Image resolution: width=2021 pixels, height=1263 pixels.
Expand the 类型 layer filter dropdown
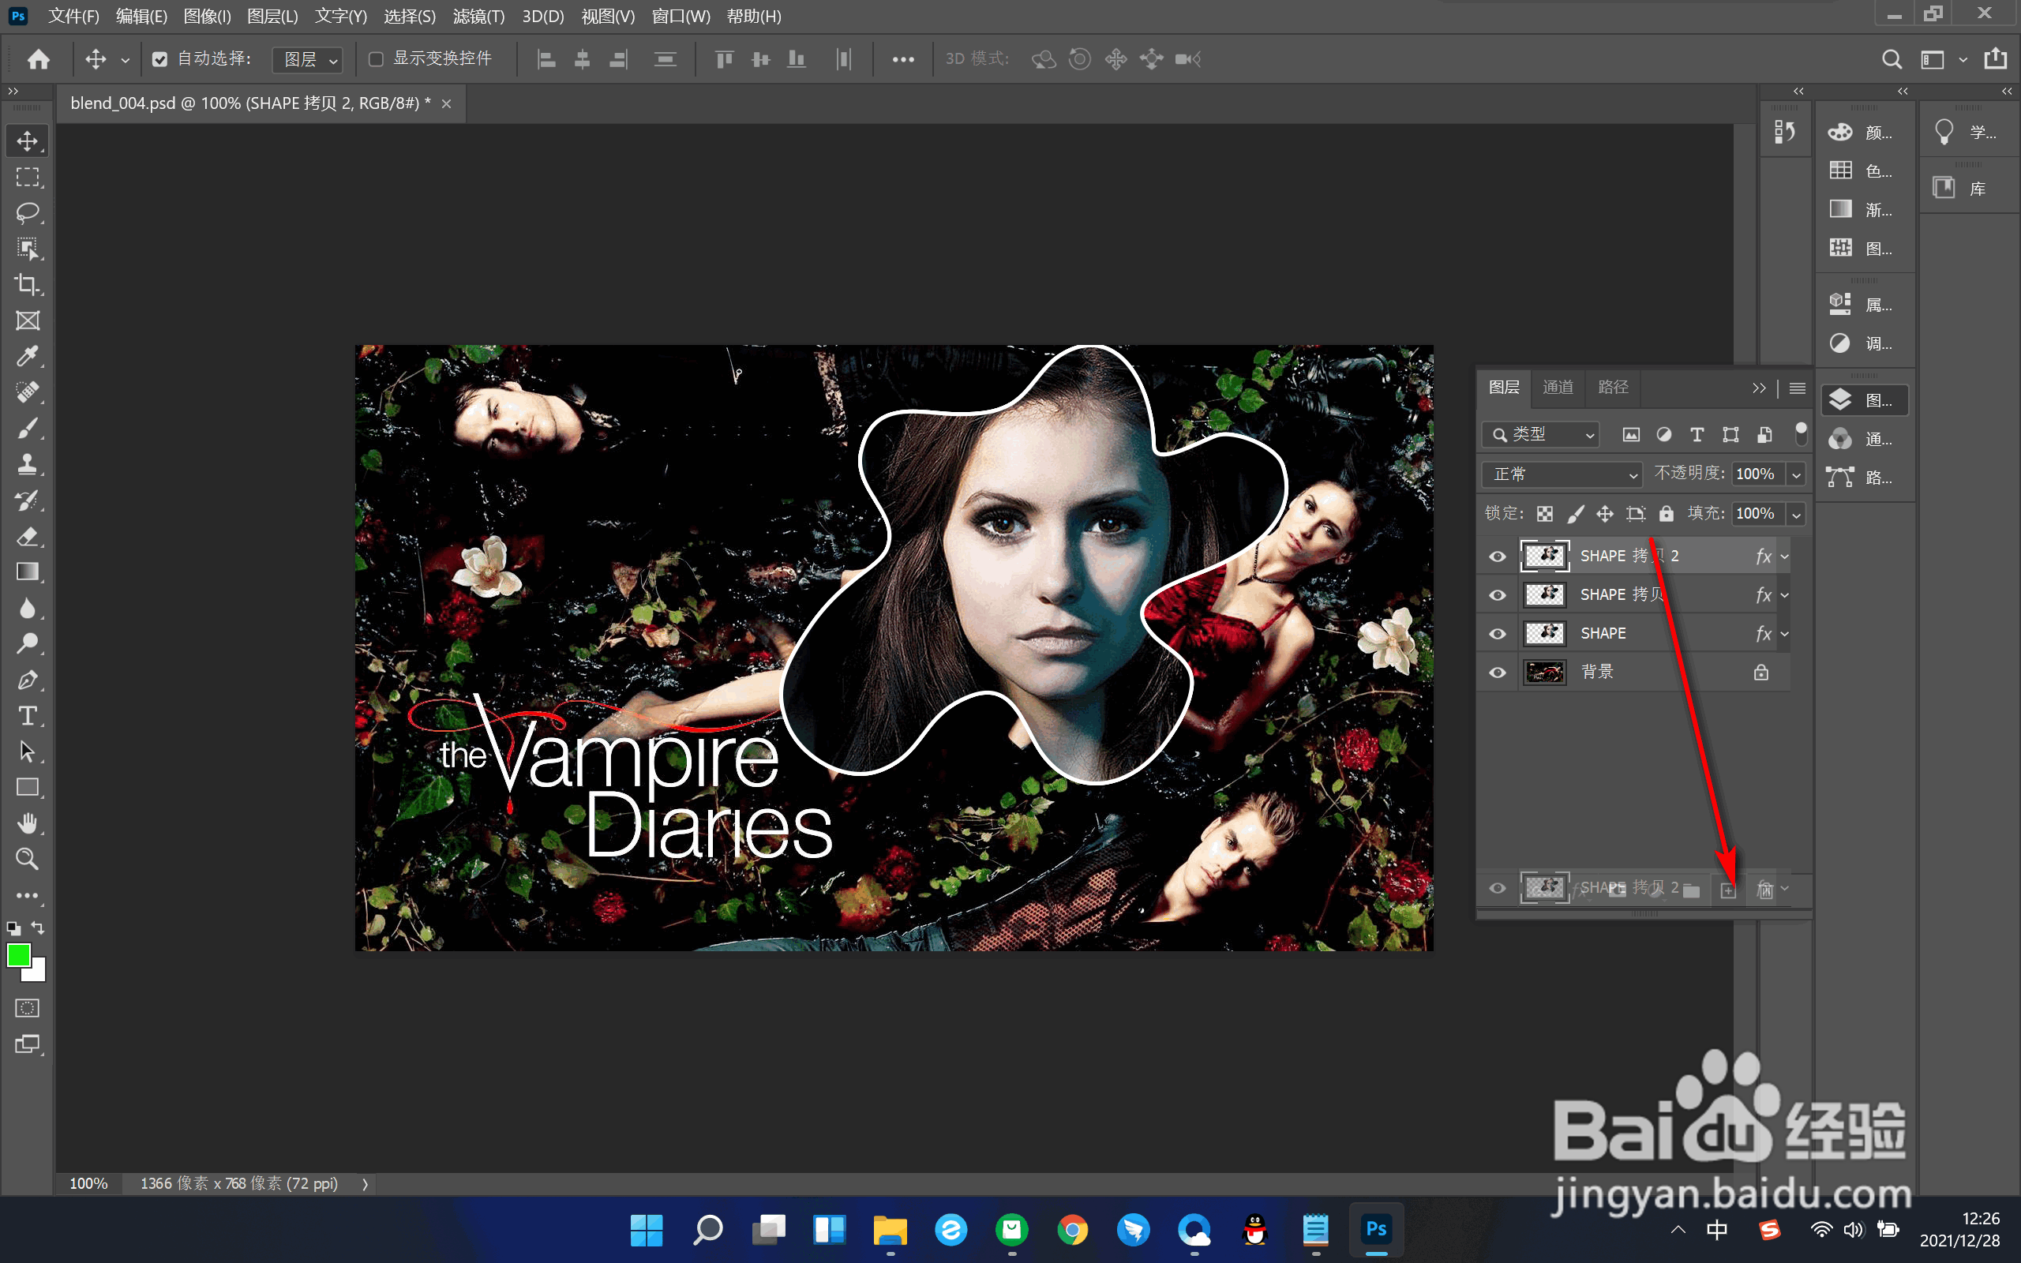[x=1541, y=434]
